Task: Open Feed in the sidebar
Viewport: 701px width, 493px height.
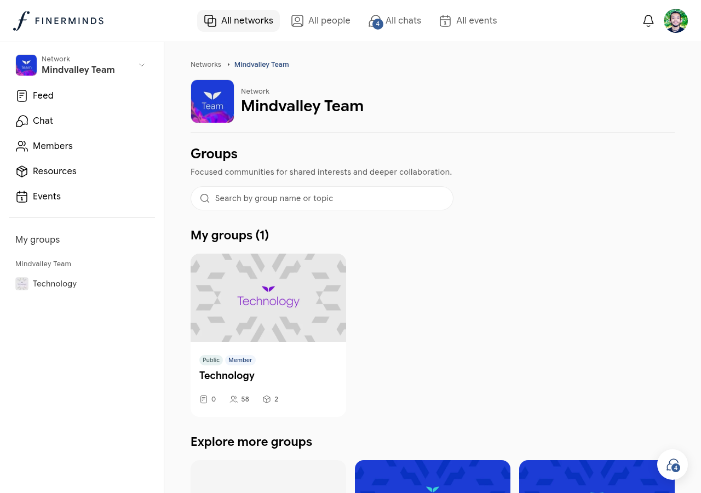Action: (82, 96)
